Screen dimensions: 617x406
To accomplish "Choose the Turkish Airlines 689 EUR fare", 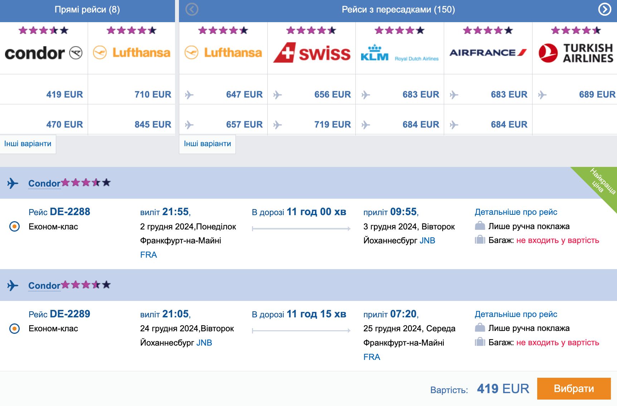I will [597, 94].
